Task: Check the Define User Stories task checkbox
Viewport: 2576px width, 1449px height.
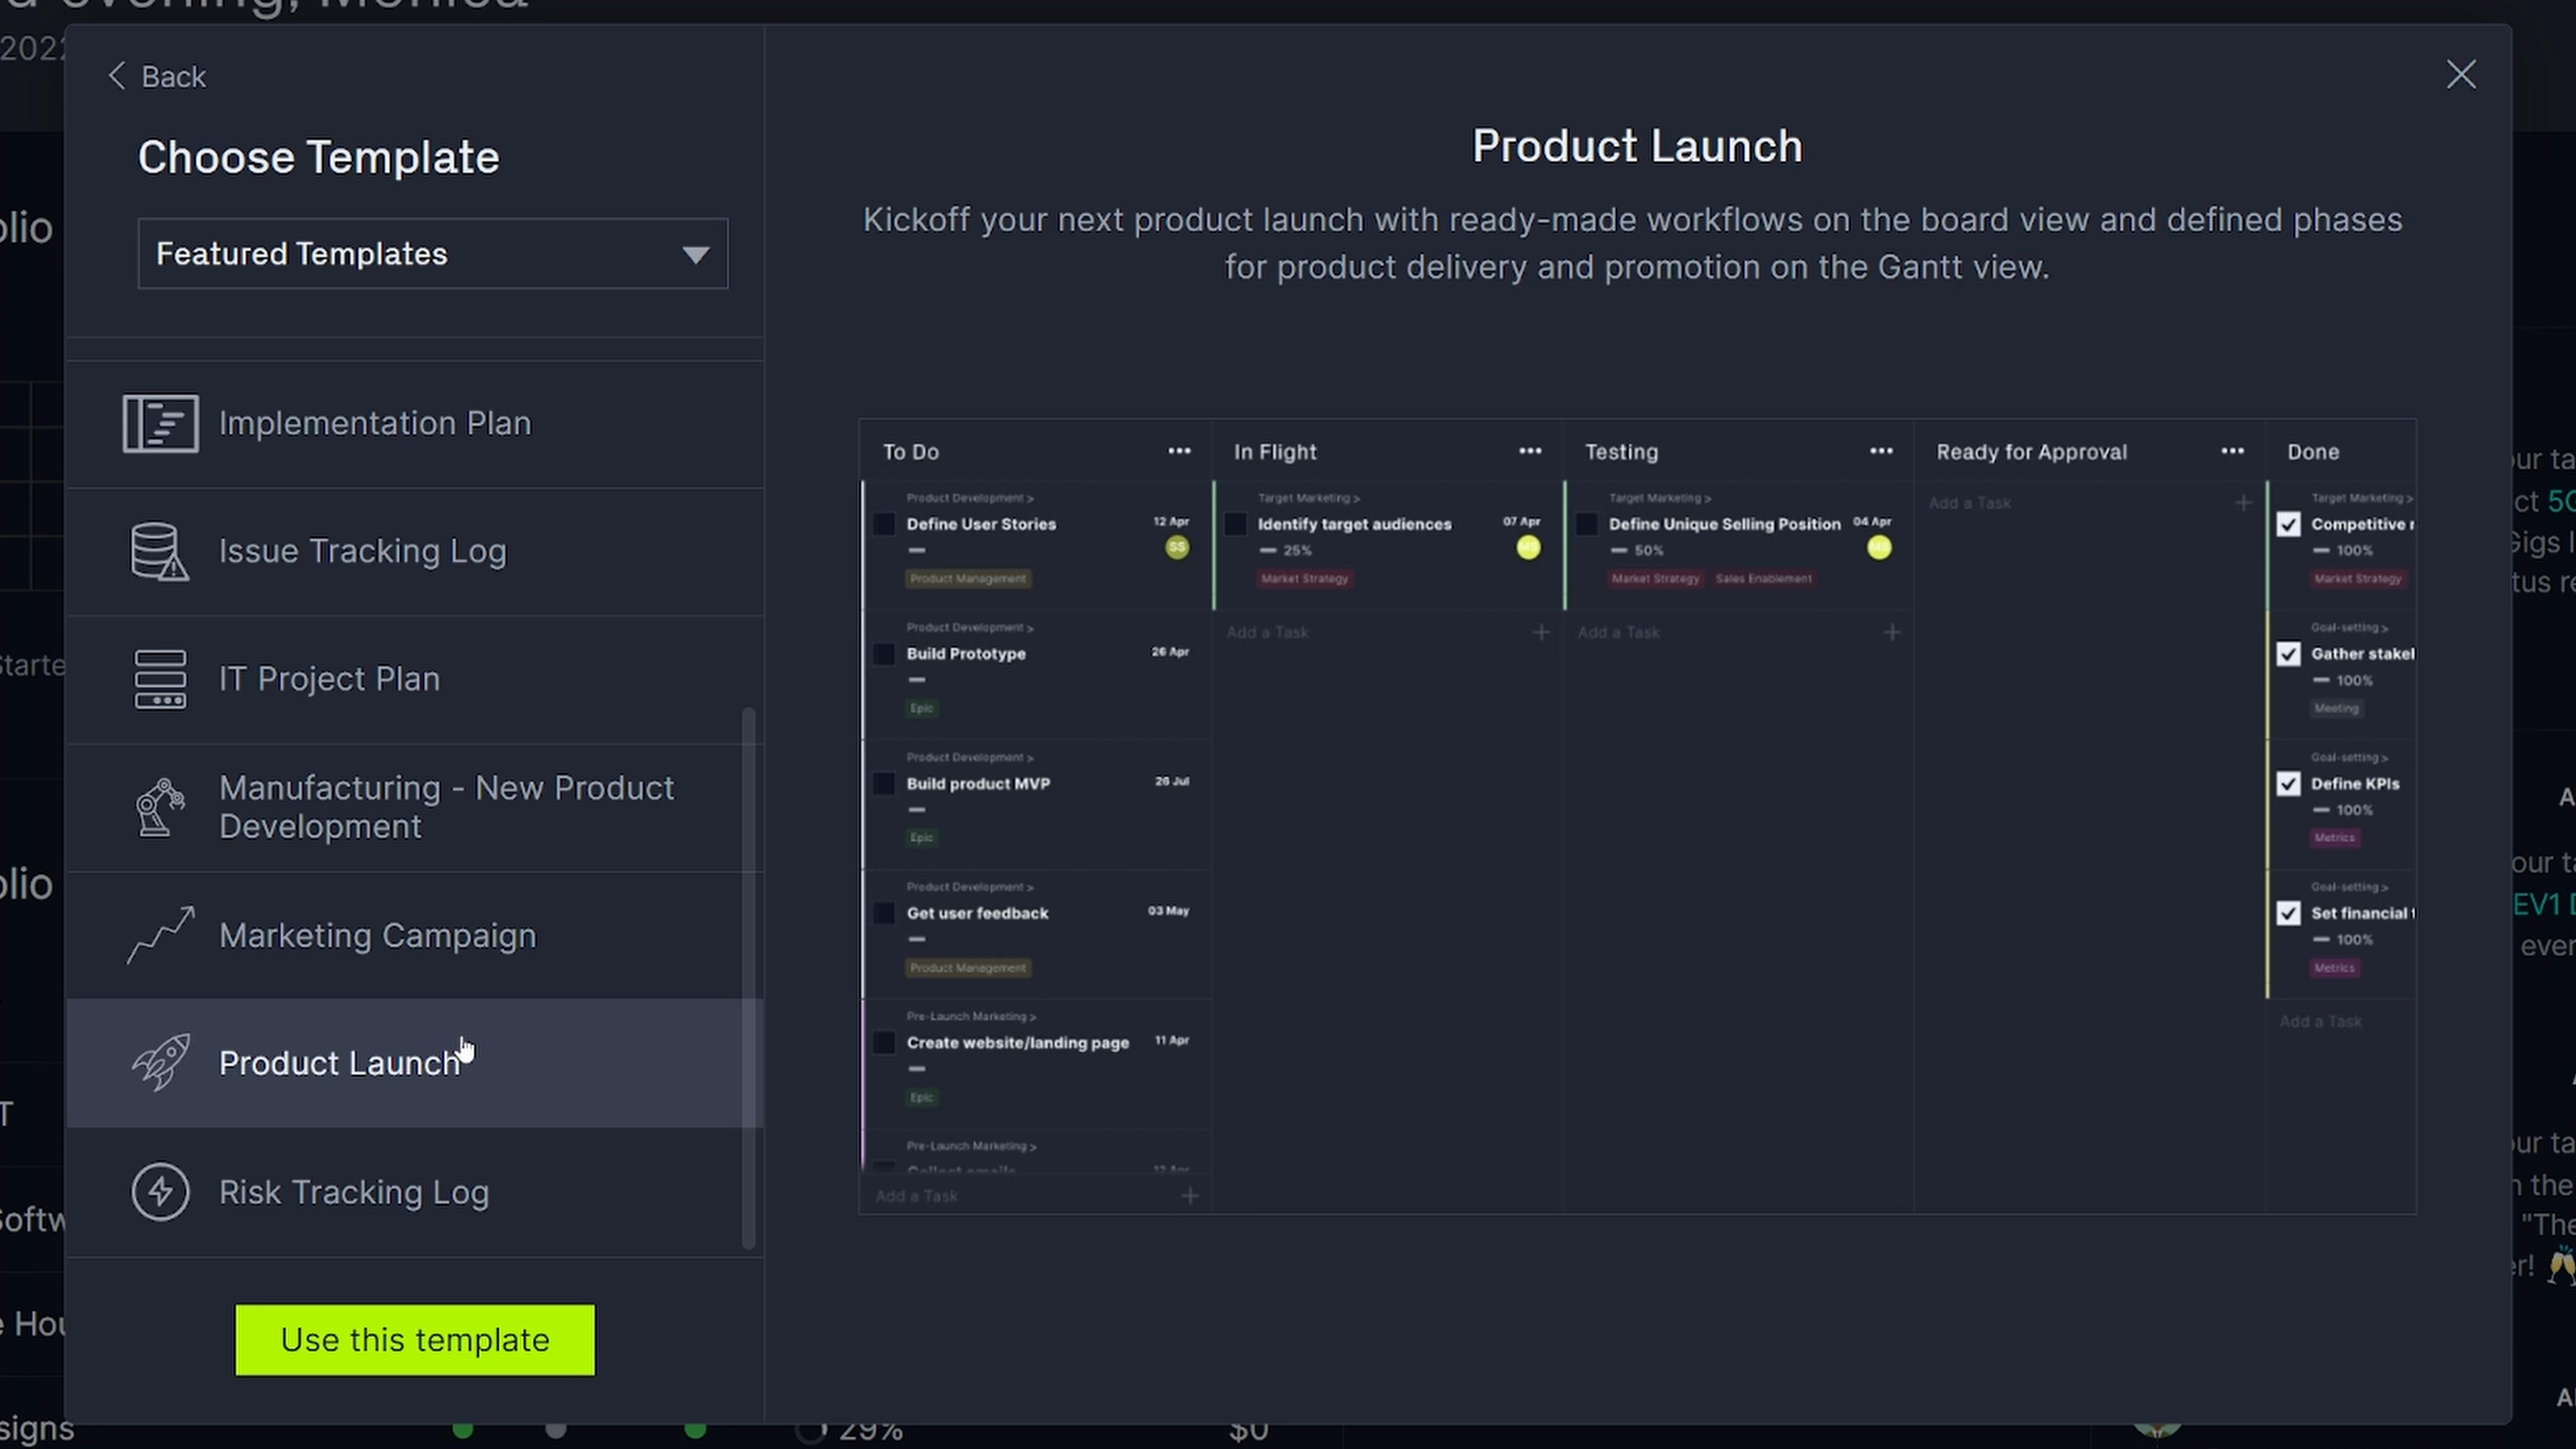Action: [x=884, y=524]
